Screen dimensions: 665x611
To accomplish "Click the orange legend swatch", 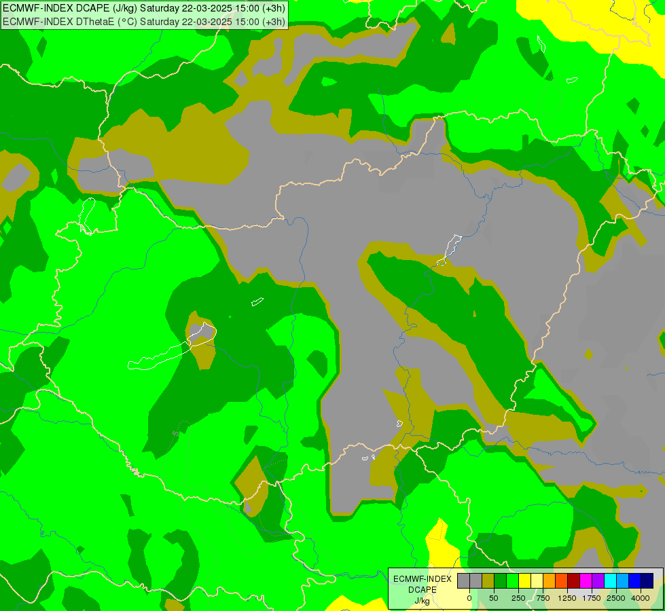I will [550, 581].
